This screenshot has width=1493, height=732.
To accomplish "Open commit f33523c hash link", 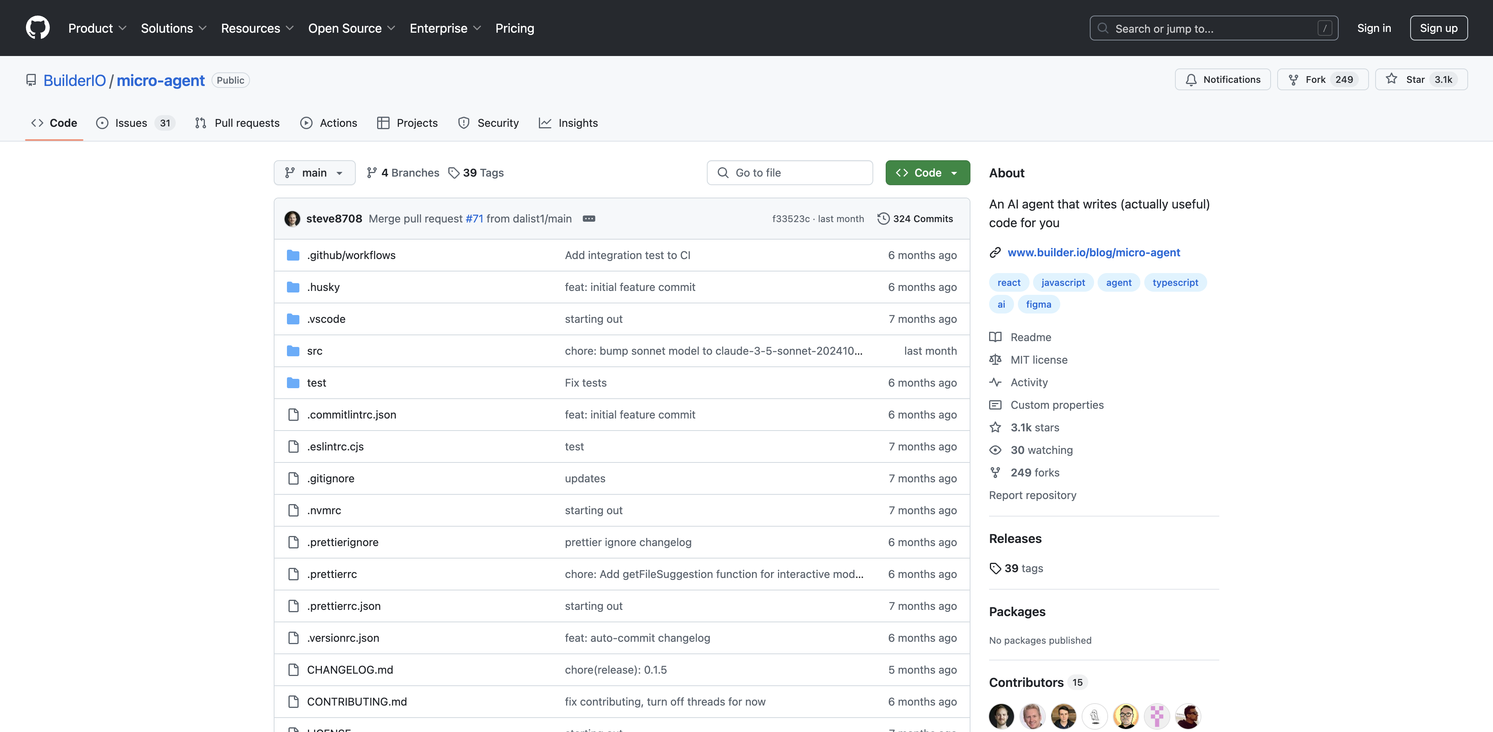I will click(x=790, y=219).
